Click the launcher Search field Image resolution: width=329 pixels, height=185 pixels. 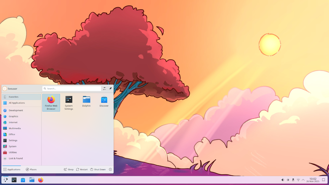click(72, 89)
